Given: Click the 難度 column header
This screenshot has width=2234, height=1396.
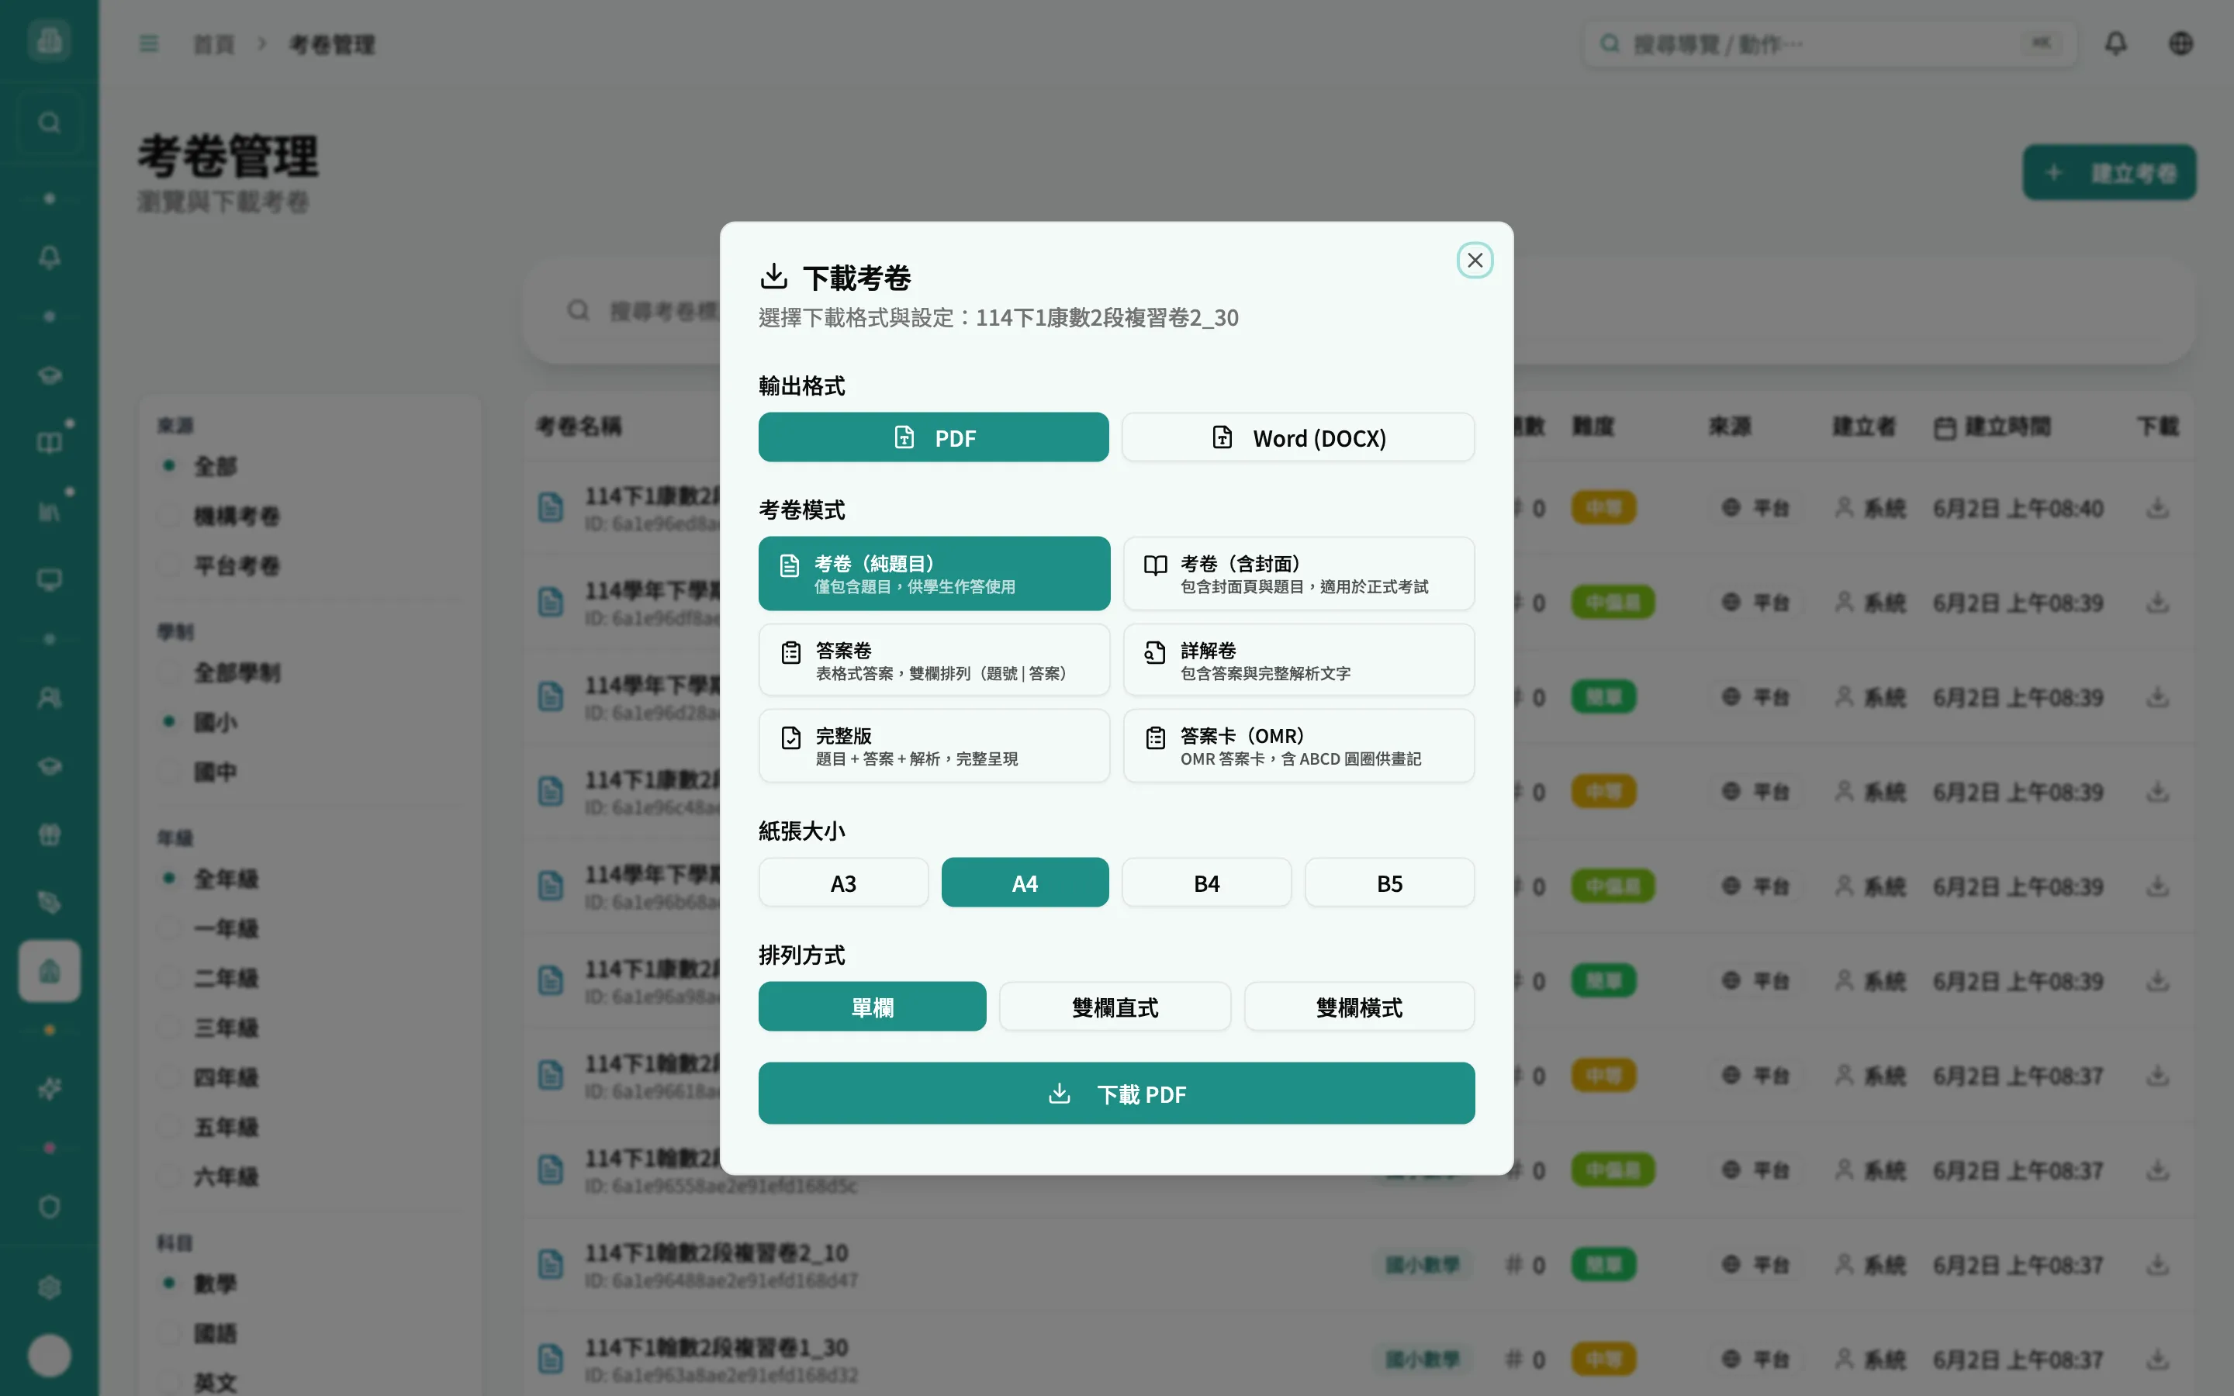Looking at the screenshot, I should (x=1593, y=427).
